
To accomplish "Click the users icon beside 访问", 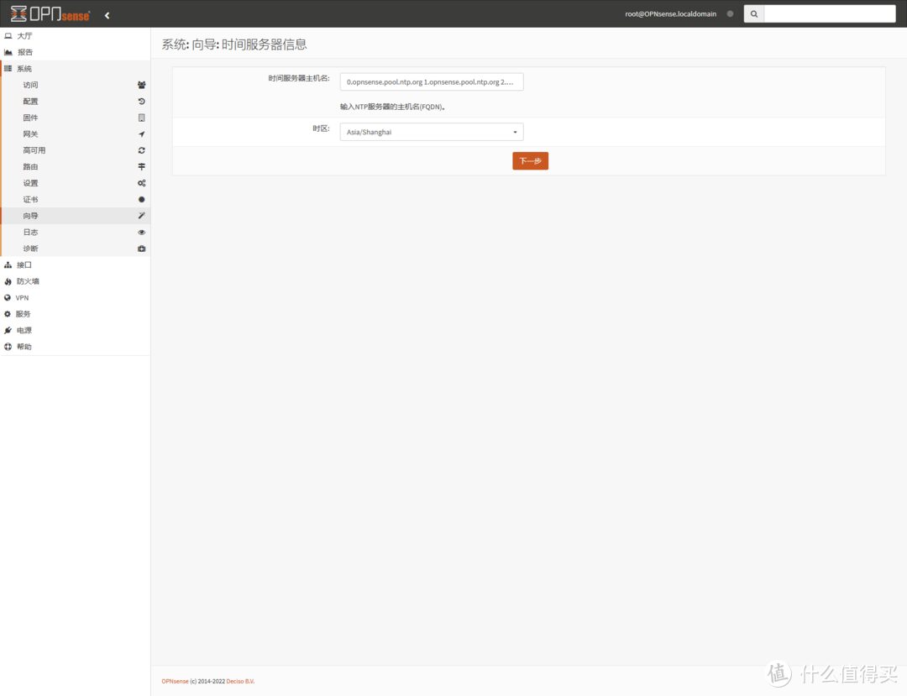I will 141,85.
